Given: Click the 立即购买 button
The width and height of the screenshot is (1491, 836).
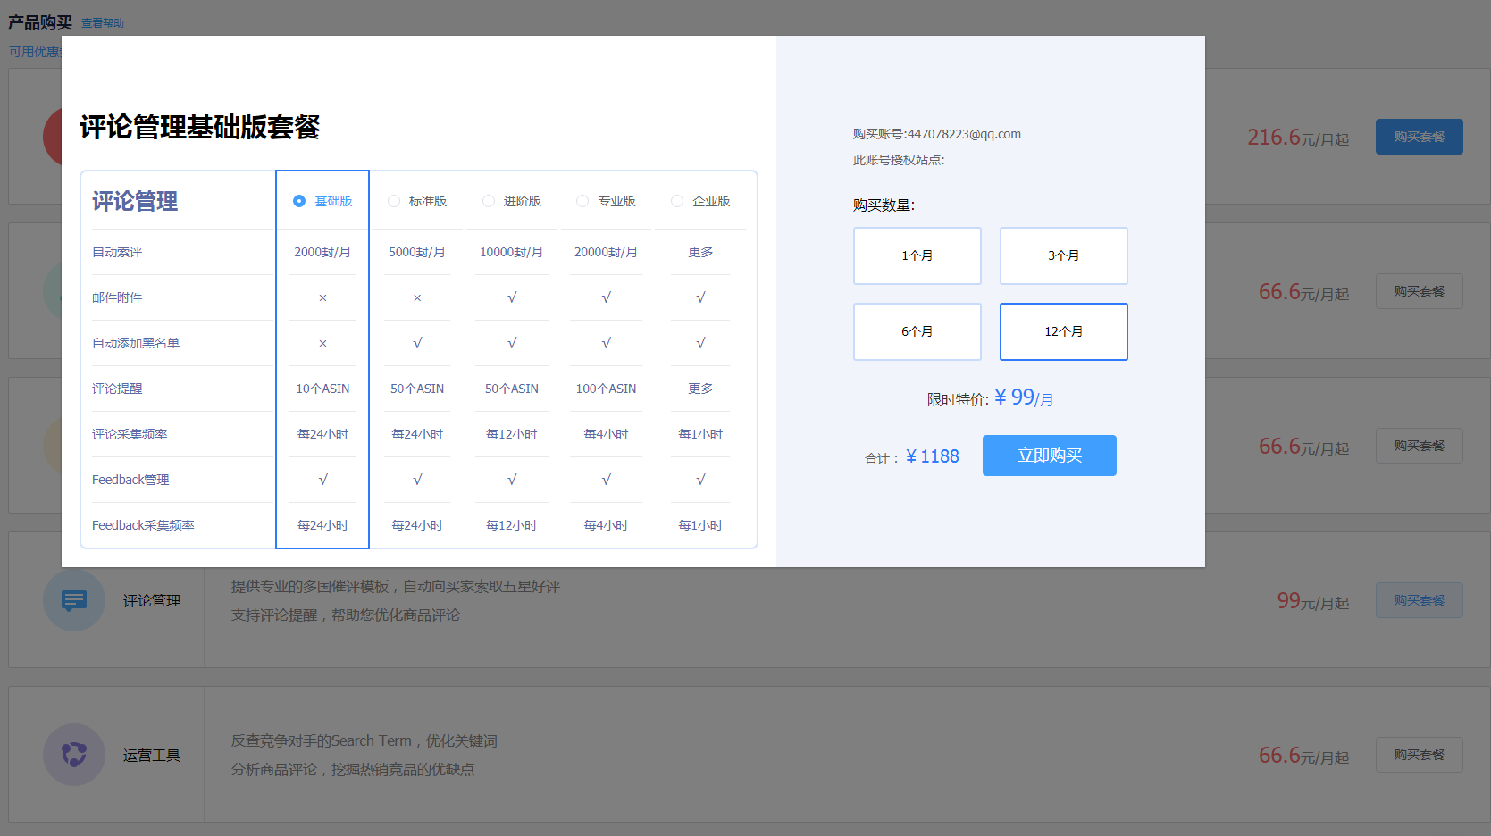Looking at the screenshot, I should pos(1049,456).
